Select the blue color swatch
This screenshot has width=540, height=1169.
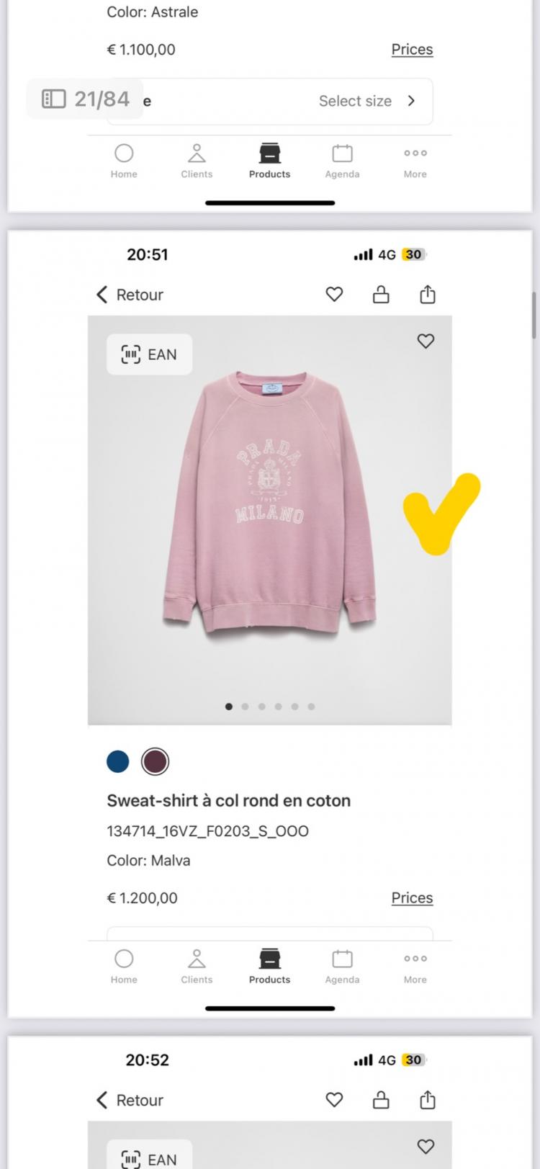tap(118, 761)
